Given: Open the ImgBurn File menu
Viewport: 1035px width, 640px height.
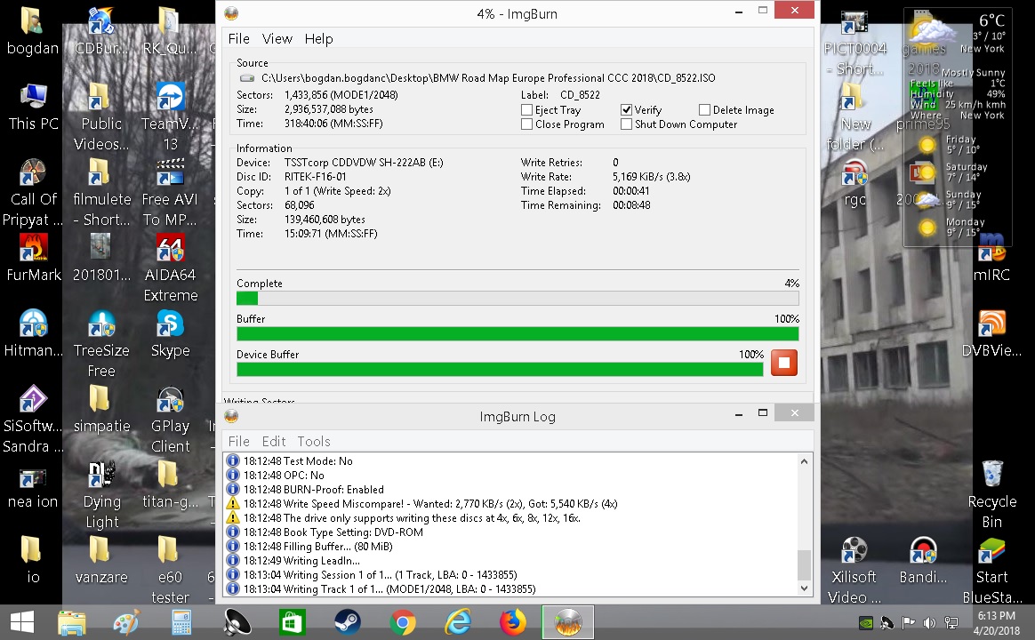Looking at the screenshot, I should [x=239, y=39].
